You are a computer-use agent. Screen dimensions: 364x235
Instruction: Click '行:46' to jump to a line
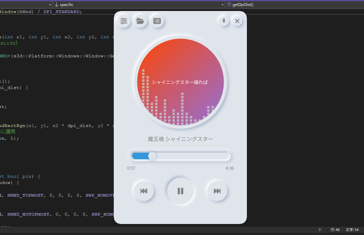(x=335, y=229)
